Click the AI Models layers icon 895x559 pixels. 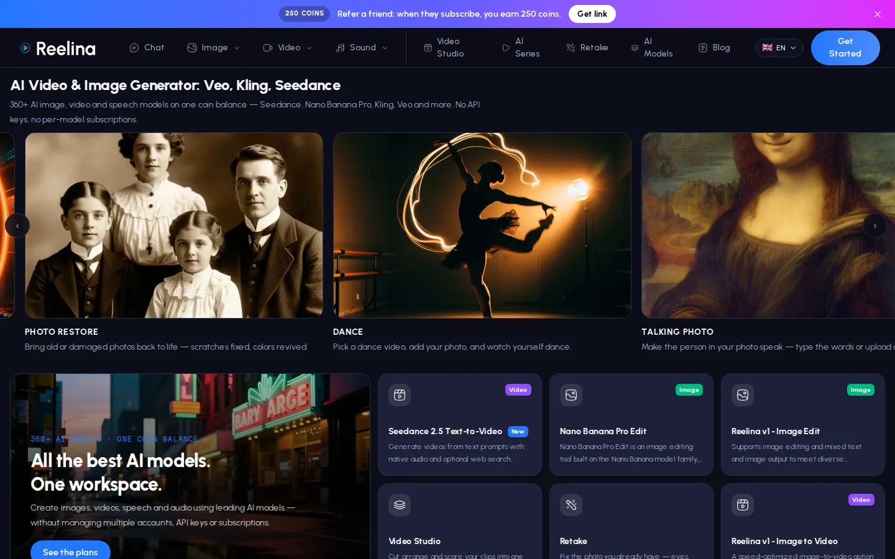[x=635, y=48]
